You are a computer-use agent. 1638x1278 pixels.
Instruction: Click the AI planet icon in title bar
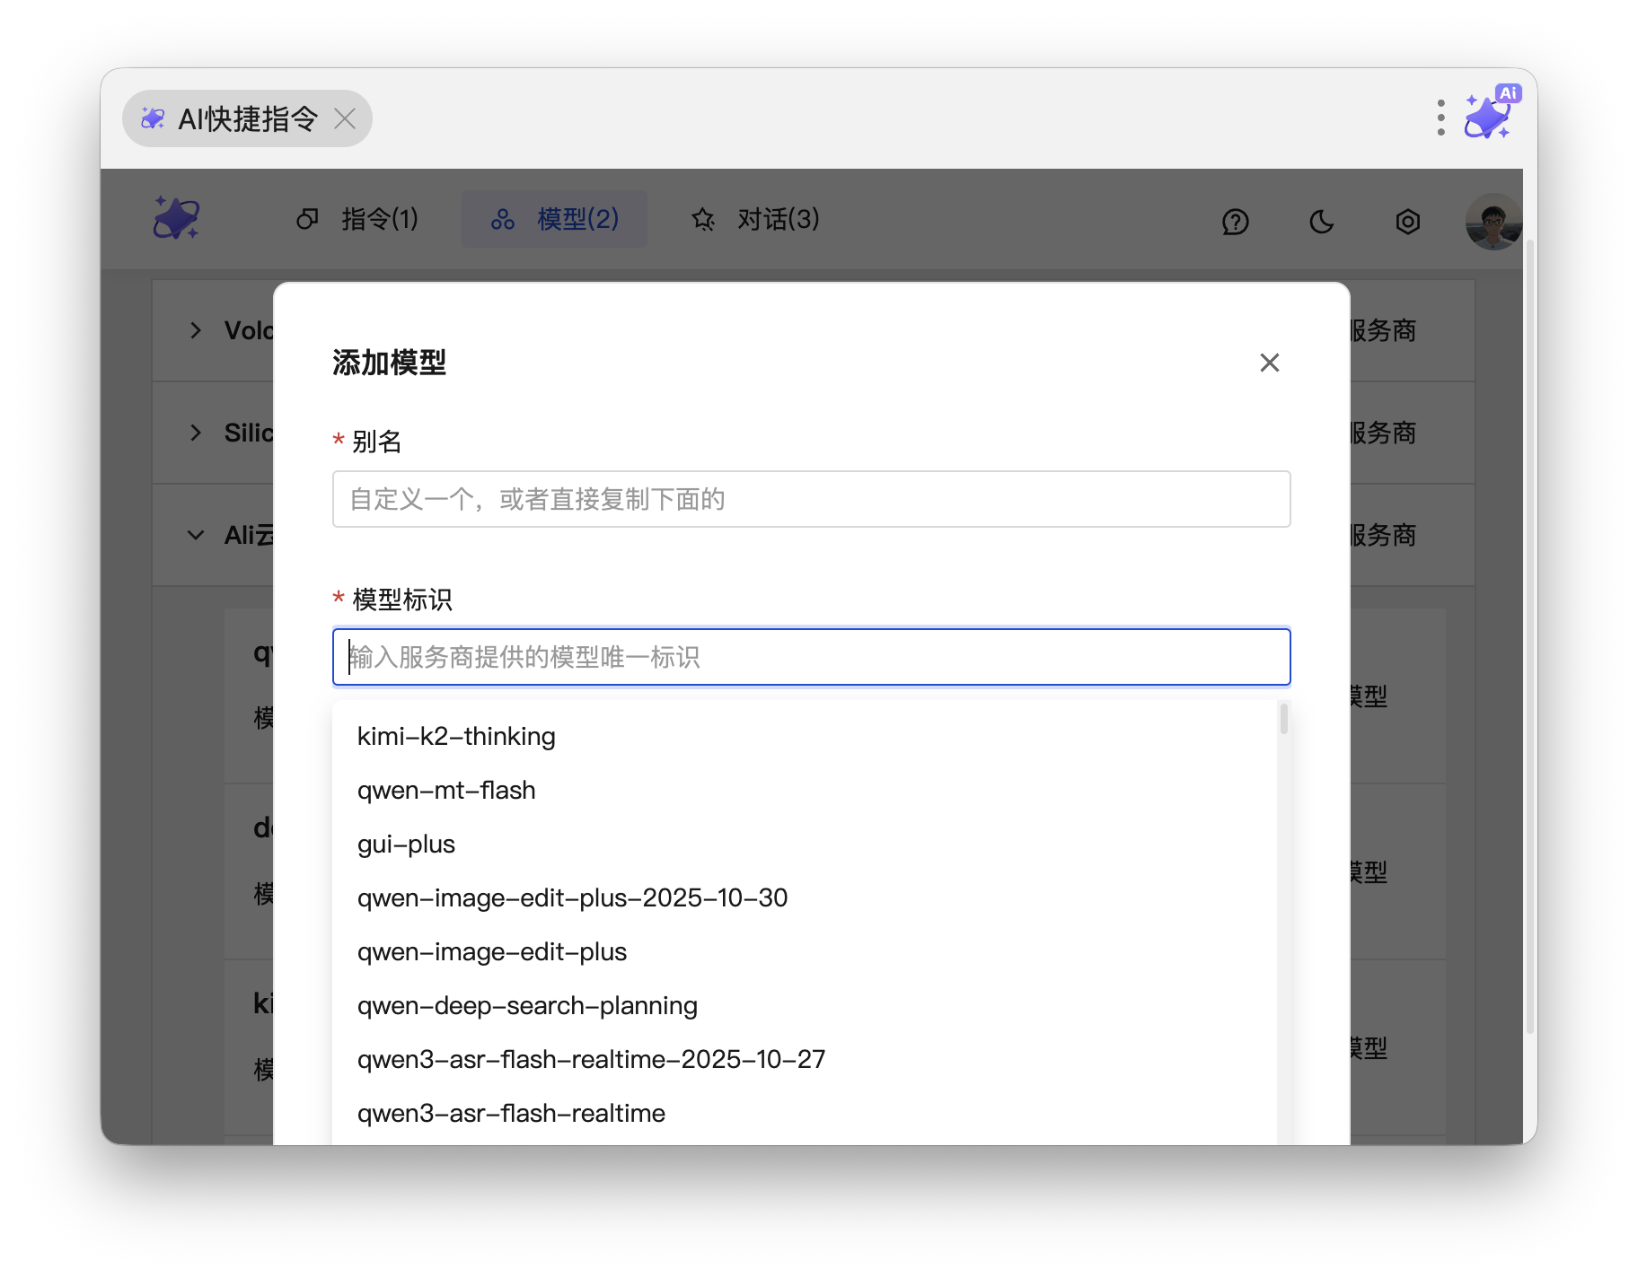click(1490, 115)
